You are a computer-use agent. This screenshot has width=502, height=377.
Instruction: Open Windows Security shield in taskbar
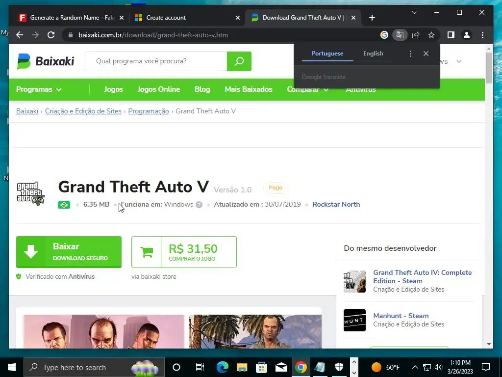339,367
